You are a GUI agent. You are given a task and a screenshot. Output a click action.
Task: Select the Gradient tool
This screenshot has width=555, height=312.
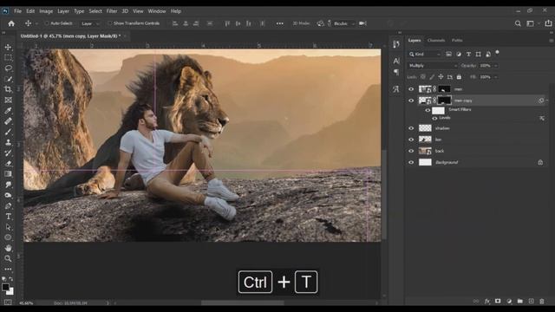[x=8, y=174]
